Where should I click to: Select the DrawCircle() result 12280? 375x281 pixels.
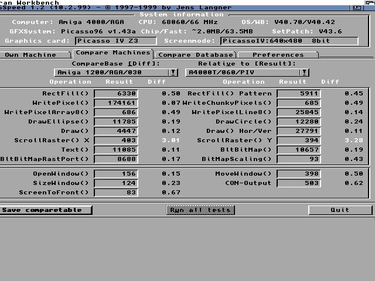[x=299, y=121]
